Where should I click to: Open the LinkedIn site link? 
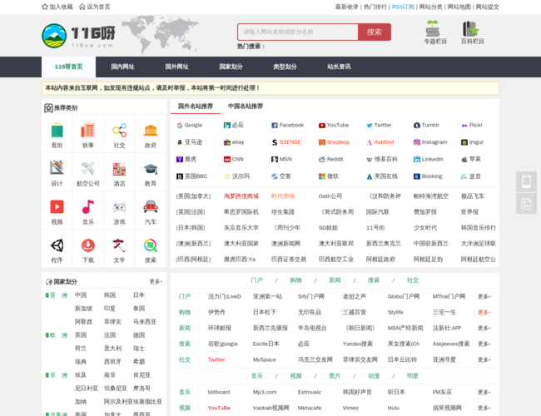click(428, 159)
